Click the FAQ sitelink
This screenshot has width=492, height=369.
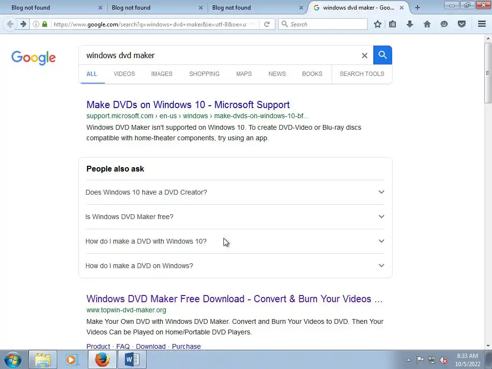(123, 346)
